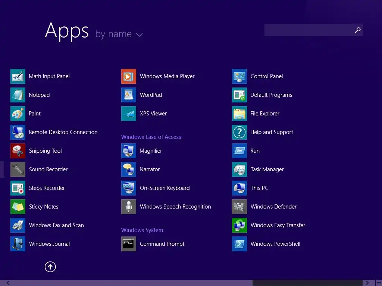
Task: Click the 'Windows Easy Transfer' label
Action: (x=278, y=225)
